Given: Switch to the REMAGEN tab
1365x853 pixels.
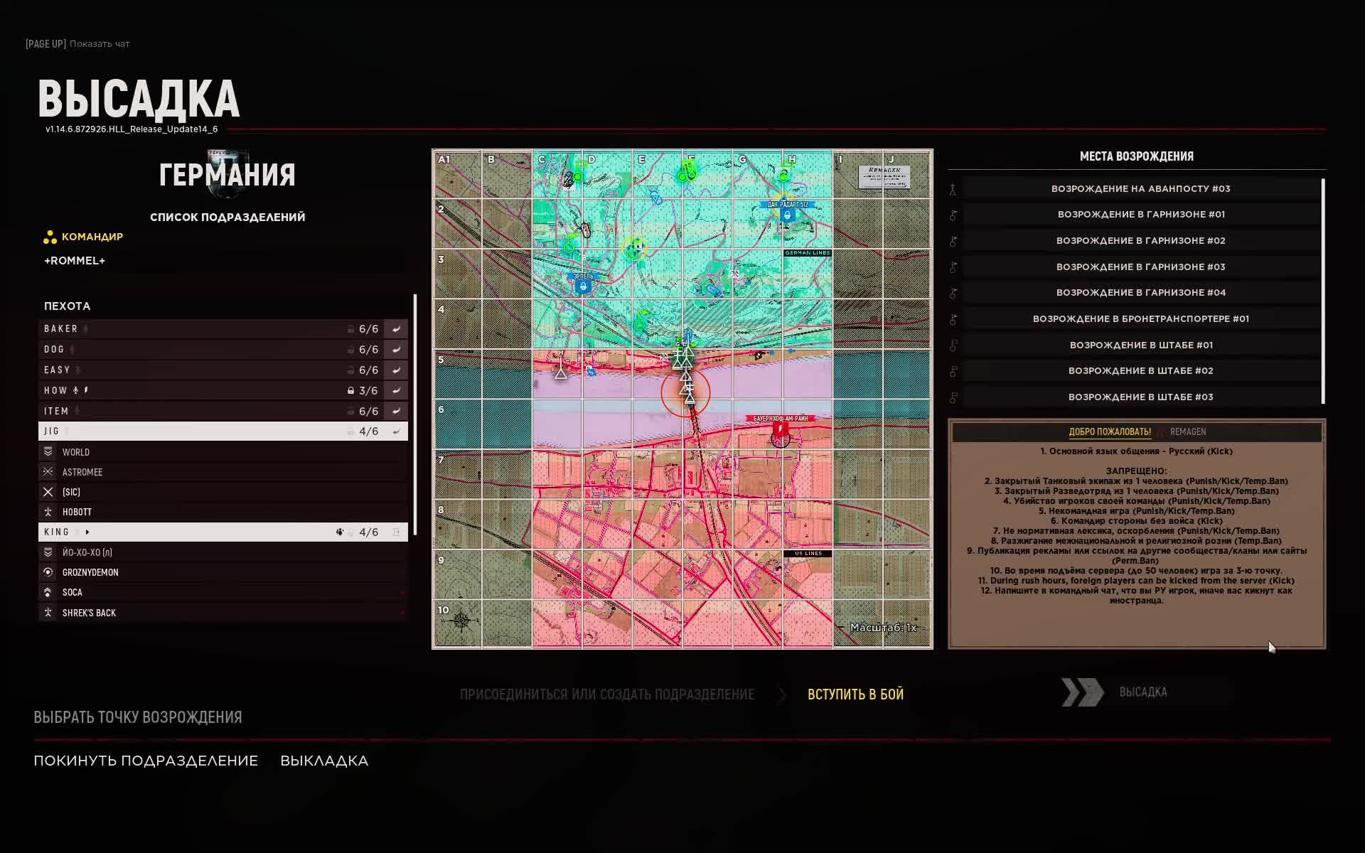Looking at the screenshot, I should [1187, 432].
